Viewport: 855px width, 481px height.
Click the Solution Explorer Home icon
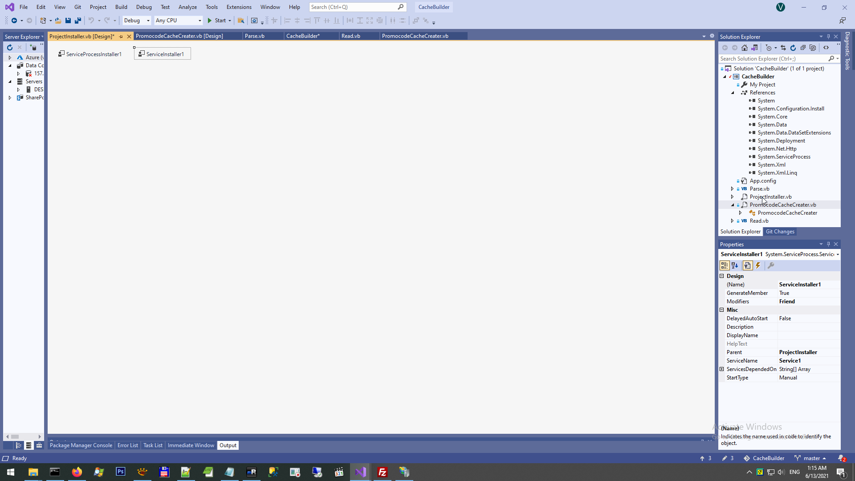745,48
